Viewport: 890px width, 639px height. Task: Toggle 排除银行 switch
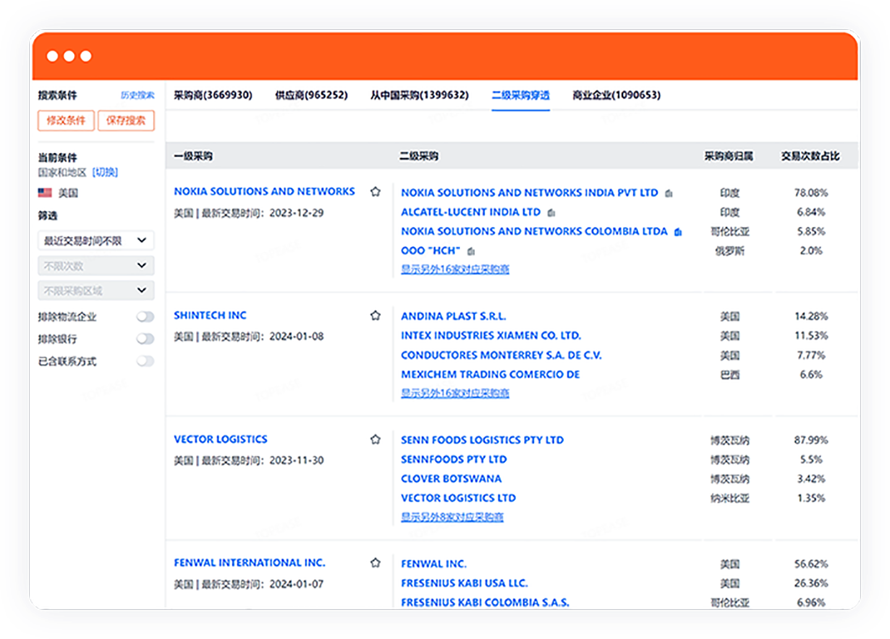[x=145, y=339]
